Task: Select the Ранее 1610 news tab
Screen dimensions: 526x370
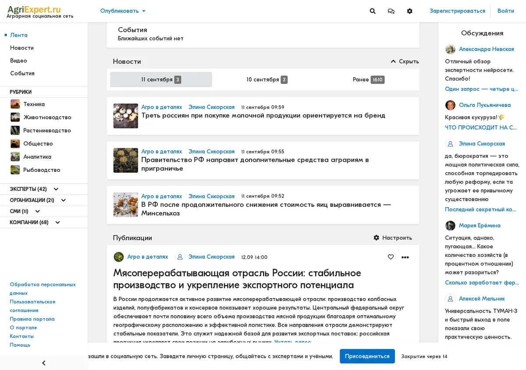Action: click(368, 79)
